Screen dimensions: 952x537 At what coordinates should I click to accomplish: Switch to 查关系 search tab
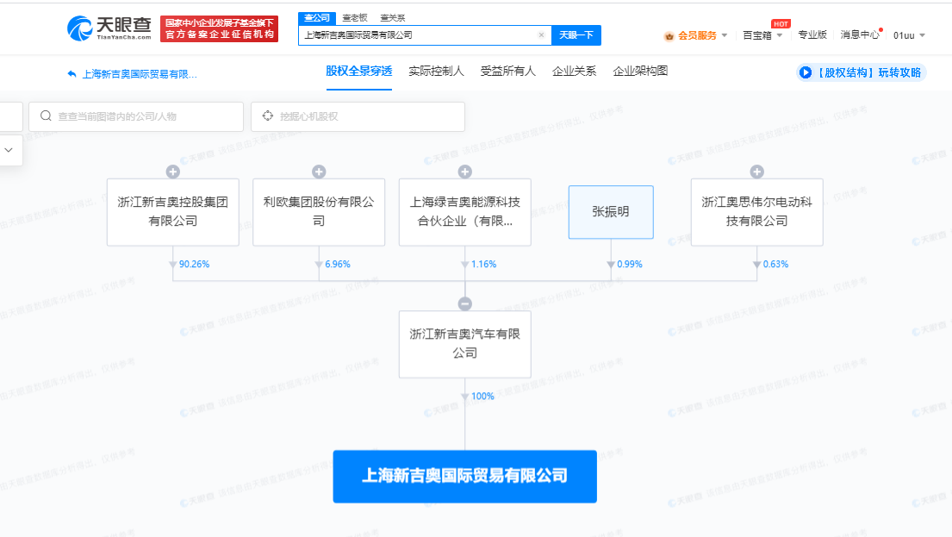(x=392, y=17)
